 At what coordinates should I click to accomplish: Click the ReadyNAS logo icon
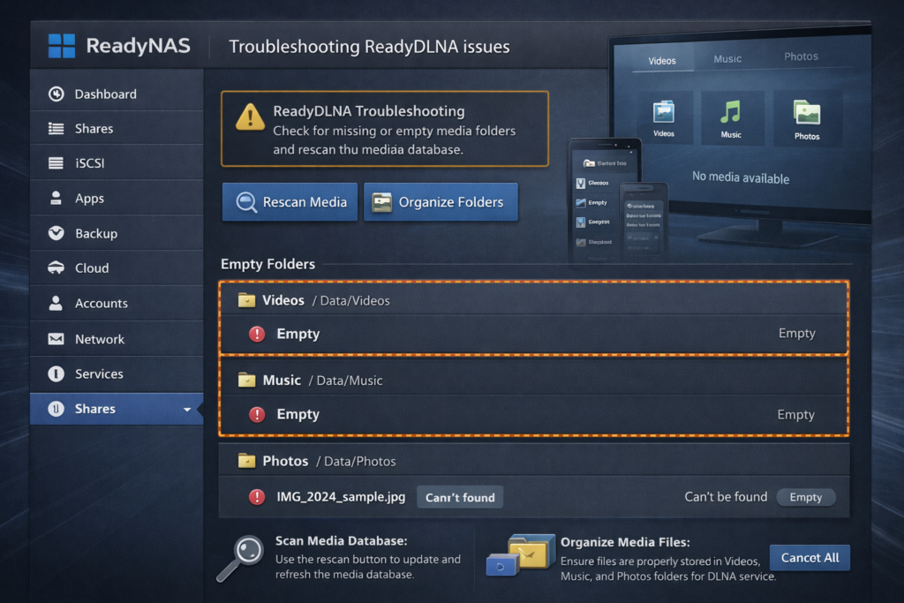[61, 46]
